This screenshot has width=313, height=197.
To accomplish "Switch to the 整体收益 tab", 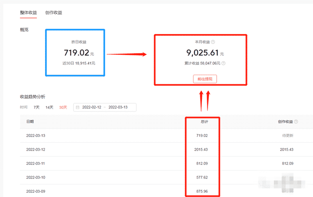I will point(28,13).
